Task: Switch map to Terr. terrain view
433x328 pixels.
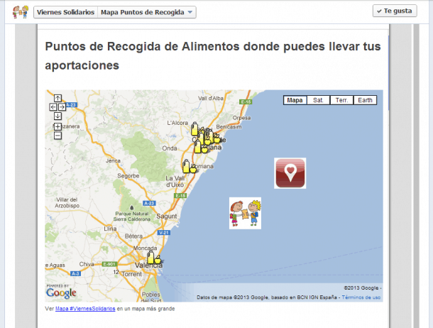Action: click(x=341, y=100)
